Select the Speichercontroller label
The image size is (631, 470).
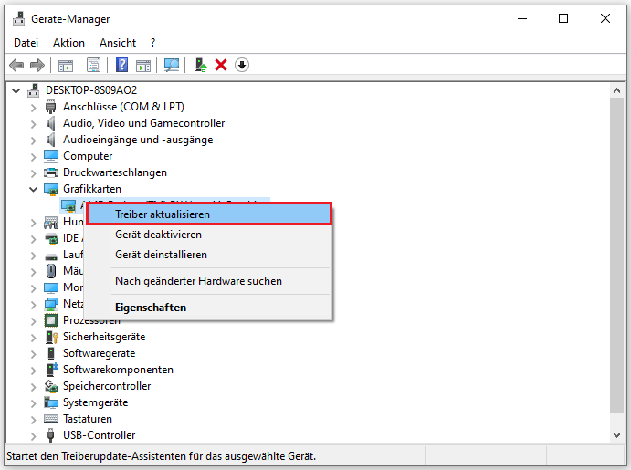pyautogui.click(x=107, y=386)
